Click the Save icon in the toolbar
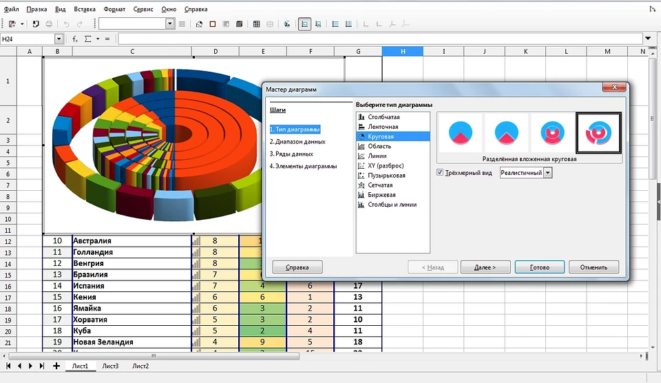The width and height of the screenshot is (661, 383). 12,24
